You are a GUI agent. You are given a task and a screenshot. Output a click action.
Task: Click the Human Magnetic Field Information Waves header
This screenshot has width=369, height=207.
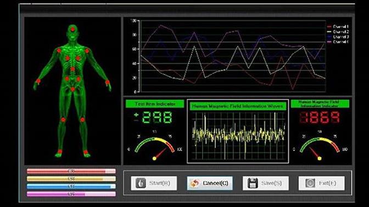pos(238,106)
